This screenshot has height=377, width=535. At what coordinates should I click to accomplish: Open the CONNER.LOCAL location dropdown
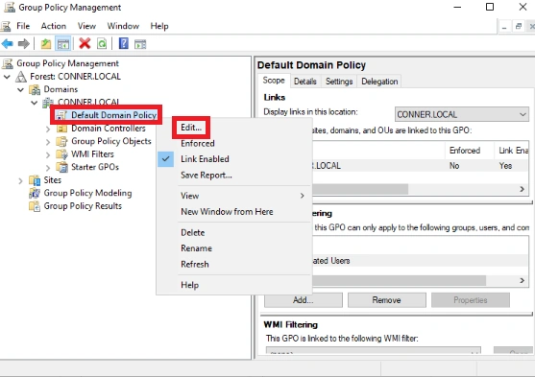click(x=462, y=114)
